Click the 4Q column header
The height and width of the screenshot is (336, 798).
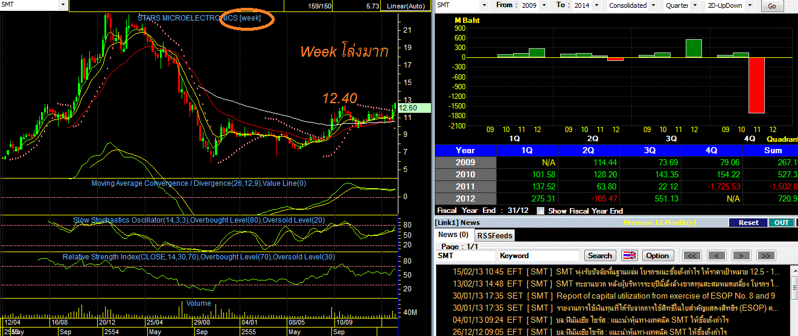(712, 150)
